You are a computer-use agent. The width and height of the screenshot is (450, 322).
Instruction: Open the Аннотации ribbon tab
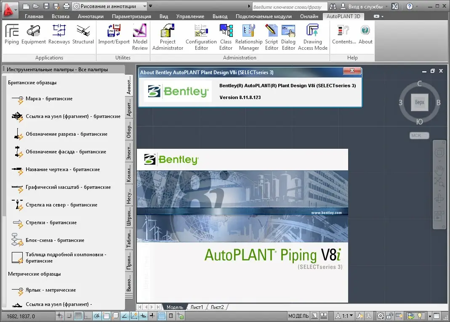91,16
